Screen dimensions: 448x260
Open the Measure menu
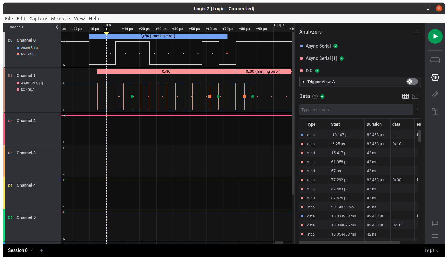(60, 19)
